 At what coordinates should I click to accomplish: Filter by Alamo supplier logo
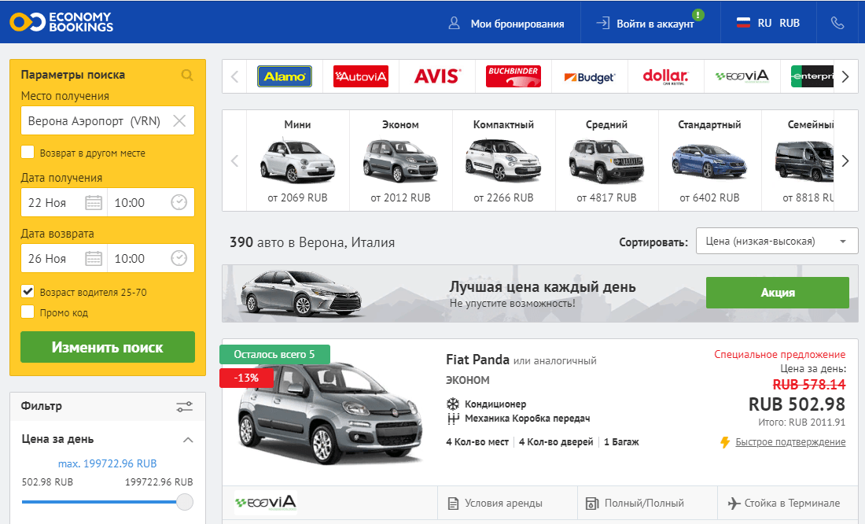285,76
